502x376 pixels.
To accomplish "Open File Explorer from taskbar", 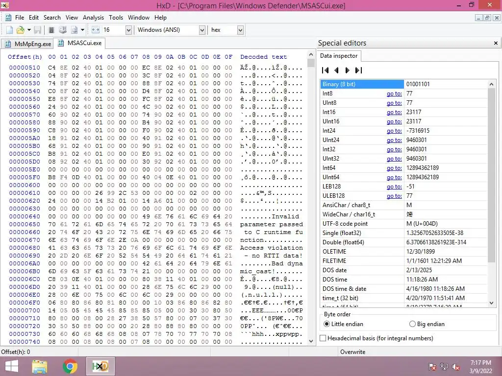I will (x=40, y=366).
